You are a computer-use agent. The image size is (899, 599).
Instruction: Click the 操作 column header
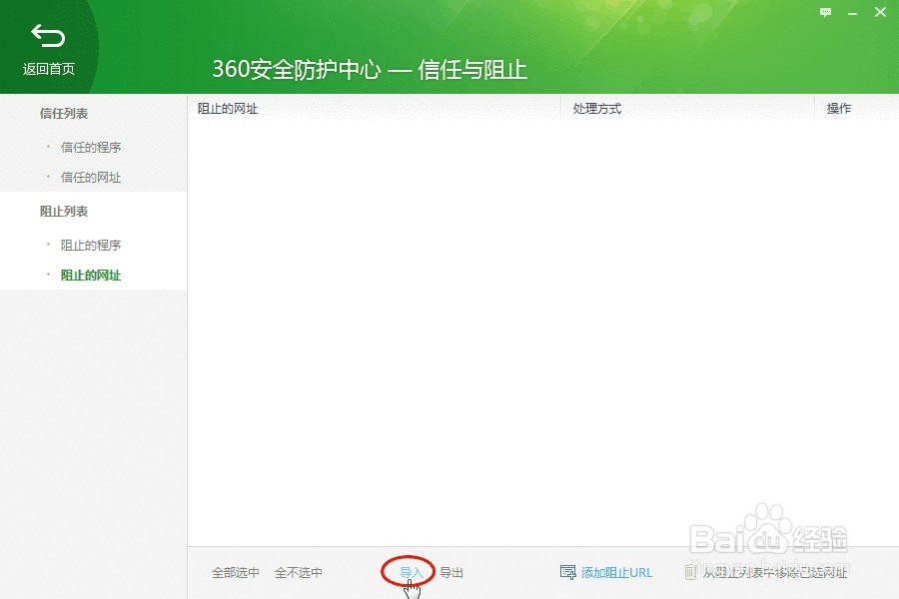tap(839, 109)
